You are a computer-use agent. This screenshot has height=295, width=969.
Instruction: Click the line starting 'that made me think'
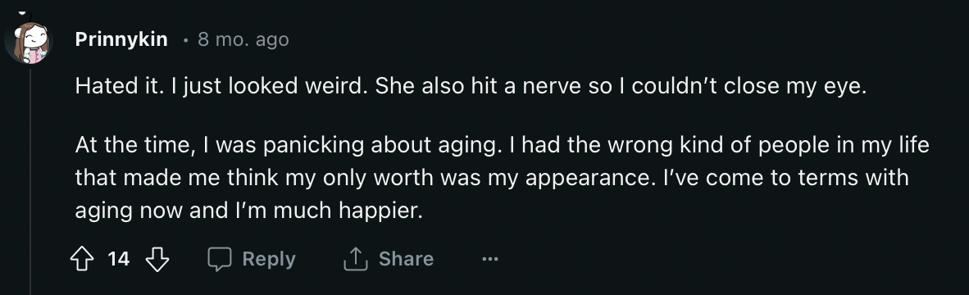(492, 179)
